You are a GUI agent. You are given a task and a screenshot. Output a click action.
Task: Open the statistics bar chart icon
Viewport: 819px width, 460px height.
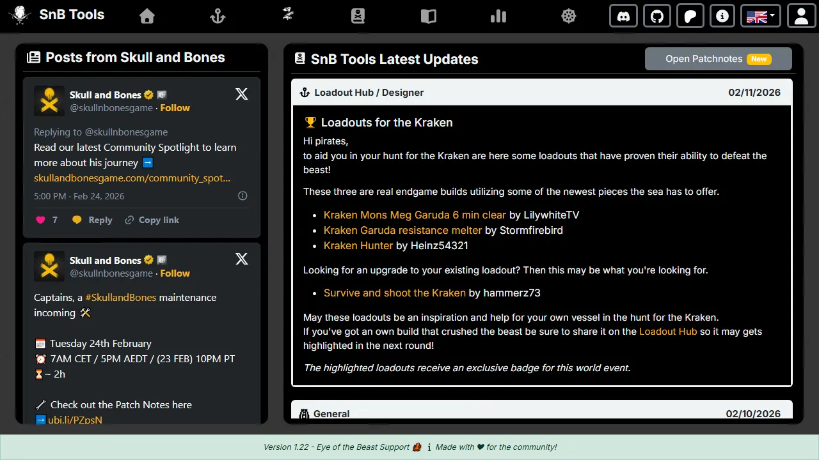(x=498, y=16)
